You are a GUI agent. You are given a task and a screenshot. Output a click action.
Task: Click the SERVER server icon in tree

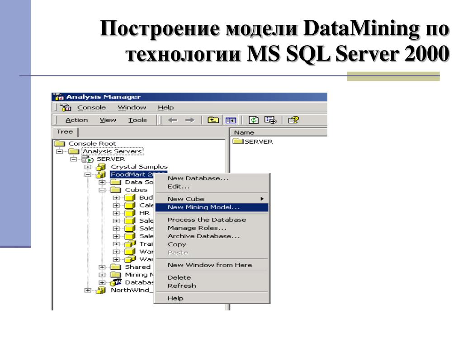point(87,159)
